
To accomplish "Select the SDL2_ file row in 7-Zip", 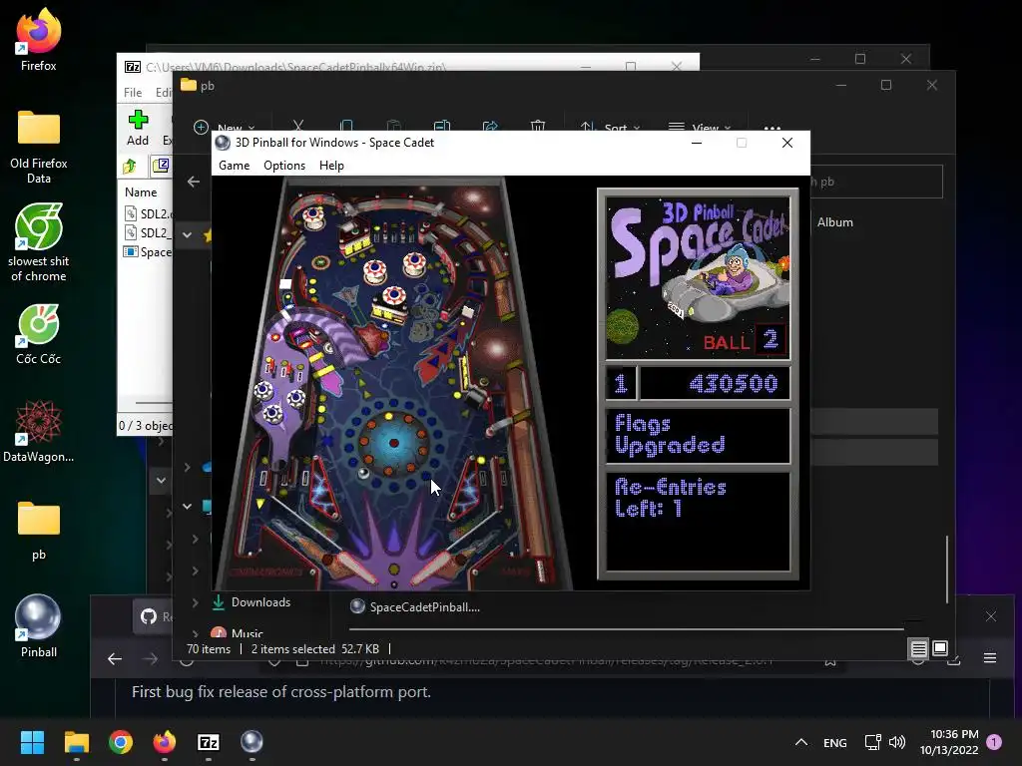I will tap(149, 232).
